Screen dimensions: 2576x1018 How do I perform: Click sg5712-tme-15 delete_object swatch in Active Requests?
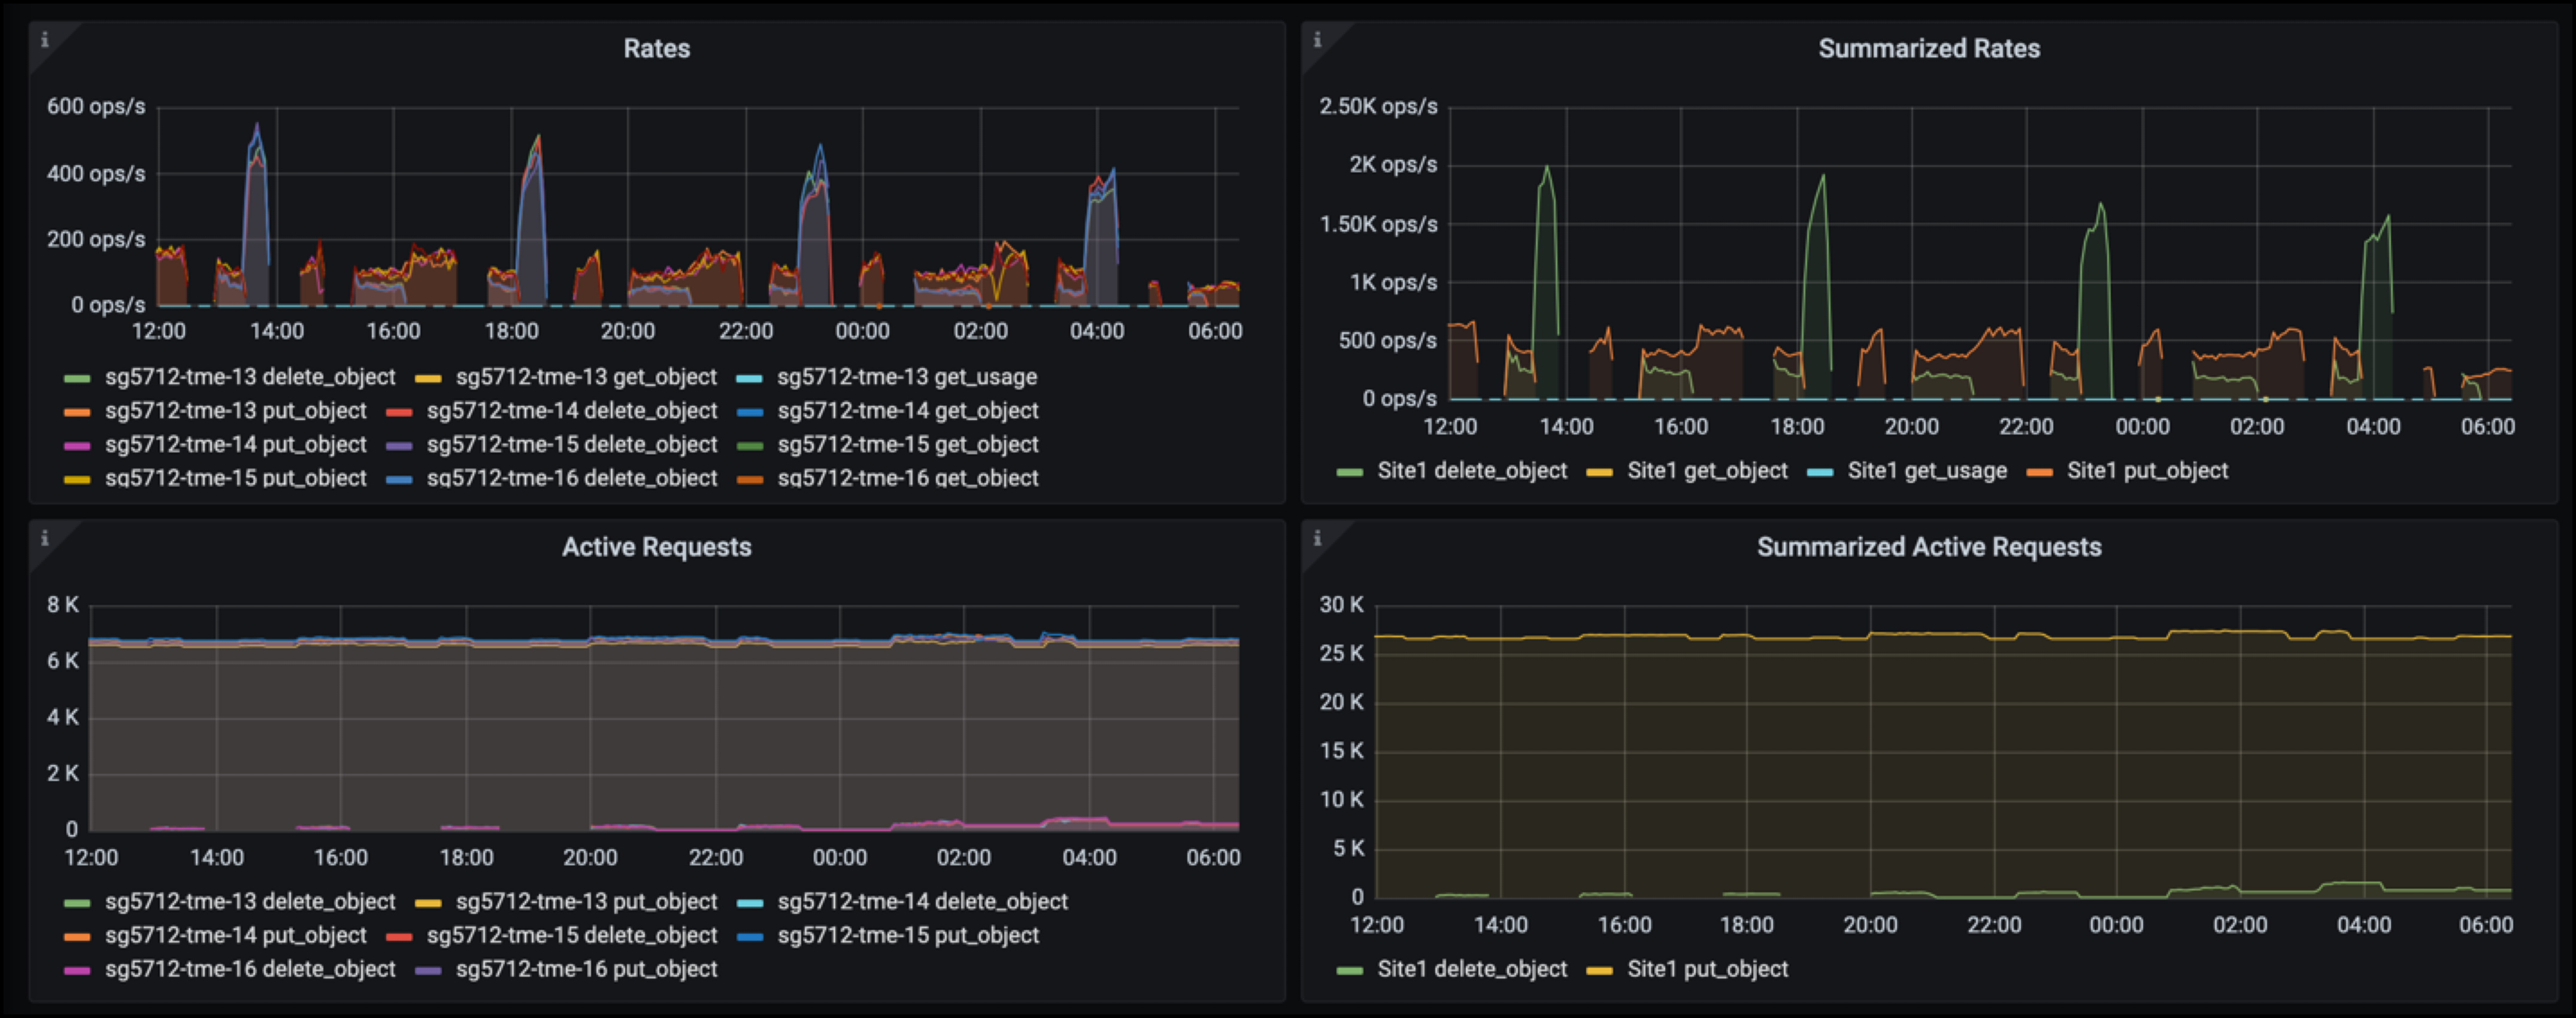click(x=399, y=937)
